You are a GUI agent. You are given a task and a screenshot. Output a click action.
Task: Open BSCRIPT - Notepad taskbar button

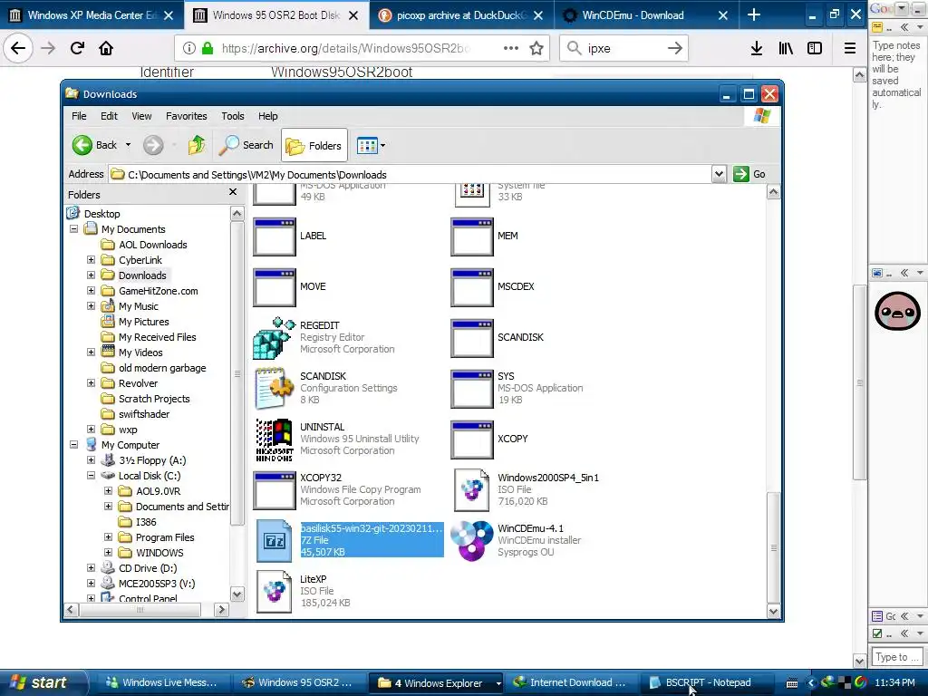pos(706,682)
